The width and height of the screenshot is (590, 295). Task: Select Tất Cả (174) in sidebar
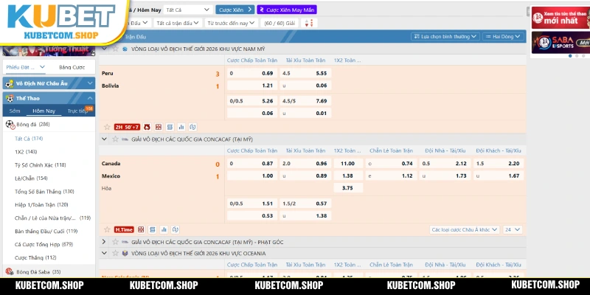pos(29,139)
